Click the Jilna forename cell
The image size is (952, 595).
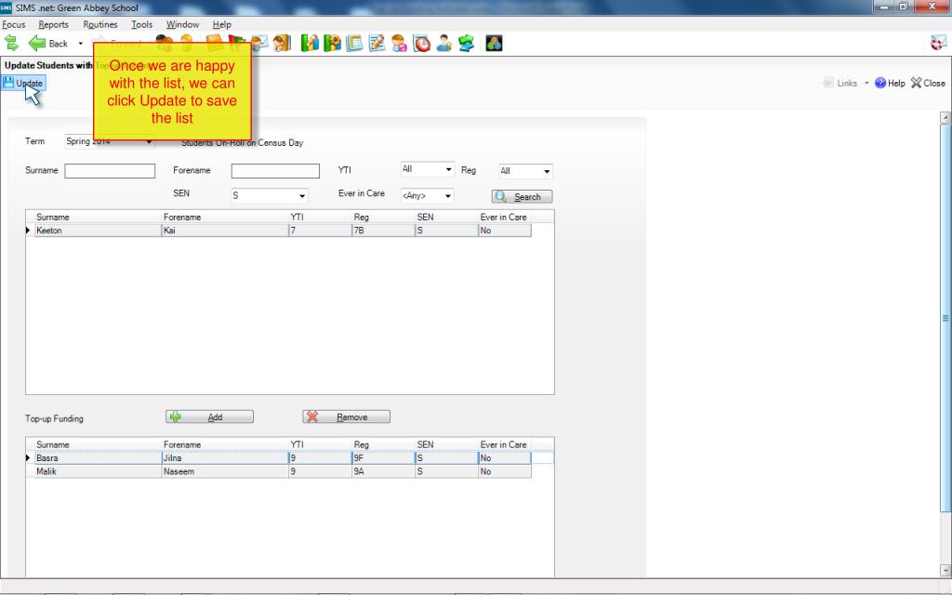point(225,458)
